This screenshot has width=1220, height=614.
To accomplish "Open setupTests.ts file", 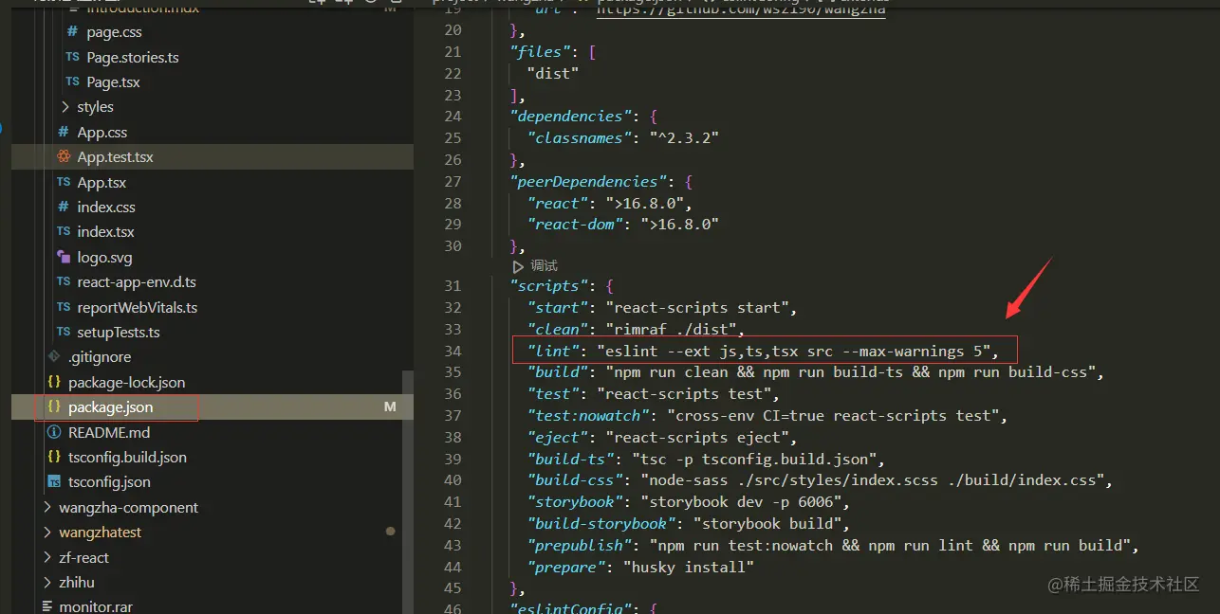I will click(x=119, y=332).
